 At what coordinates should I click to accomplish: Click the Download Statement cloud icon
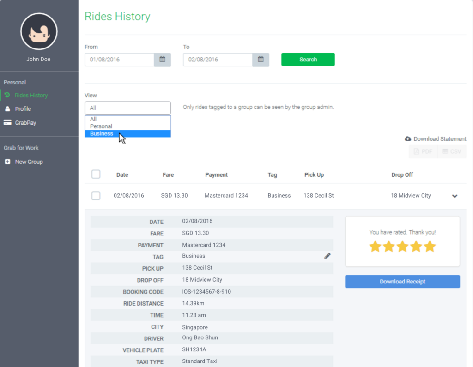tap(408, 139)
